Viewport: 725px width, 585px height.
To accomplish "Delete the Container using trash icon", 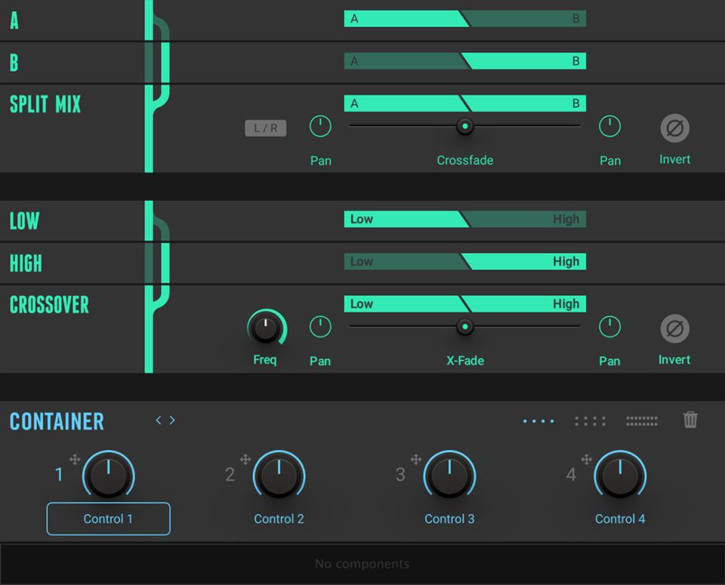I will (x=690, y=420).
